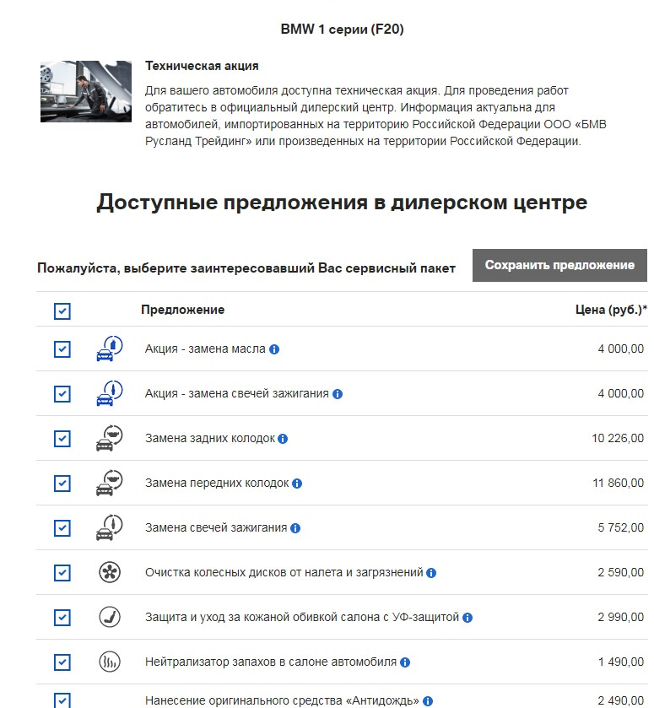Screen dimensions: 654x708
Task: Click the price 1 490,00
Action: [621, 662]
